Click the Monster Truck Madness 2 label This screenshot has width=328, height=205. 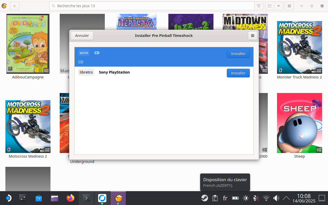pyautogui.click(x=300, y=77)
